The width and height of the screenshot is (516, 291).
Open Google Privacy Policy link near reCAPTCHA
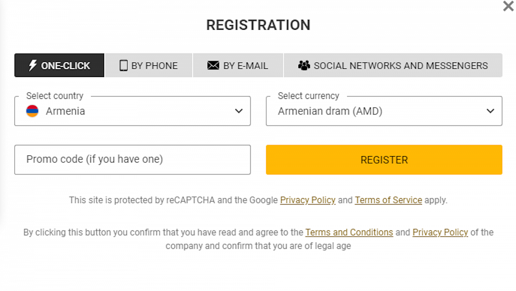(307, 200)
